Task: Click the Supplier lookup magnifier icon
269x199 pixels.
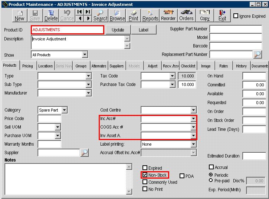Action: [x=85, y=153]
